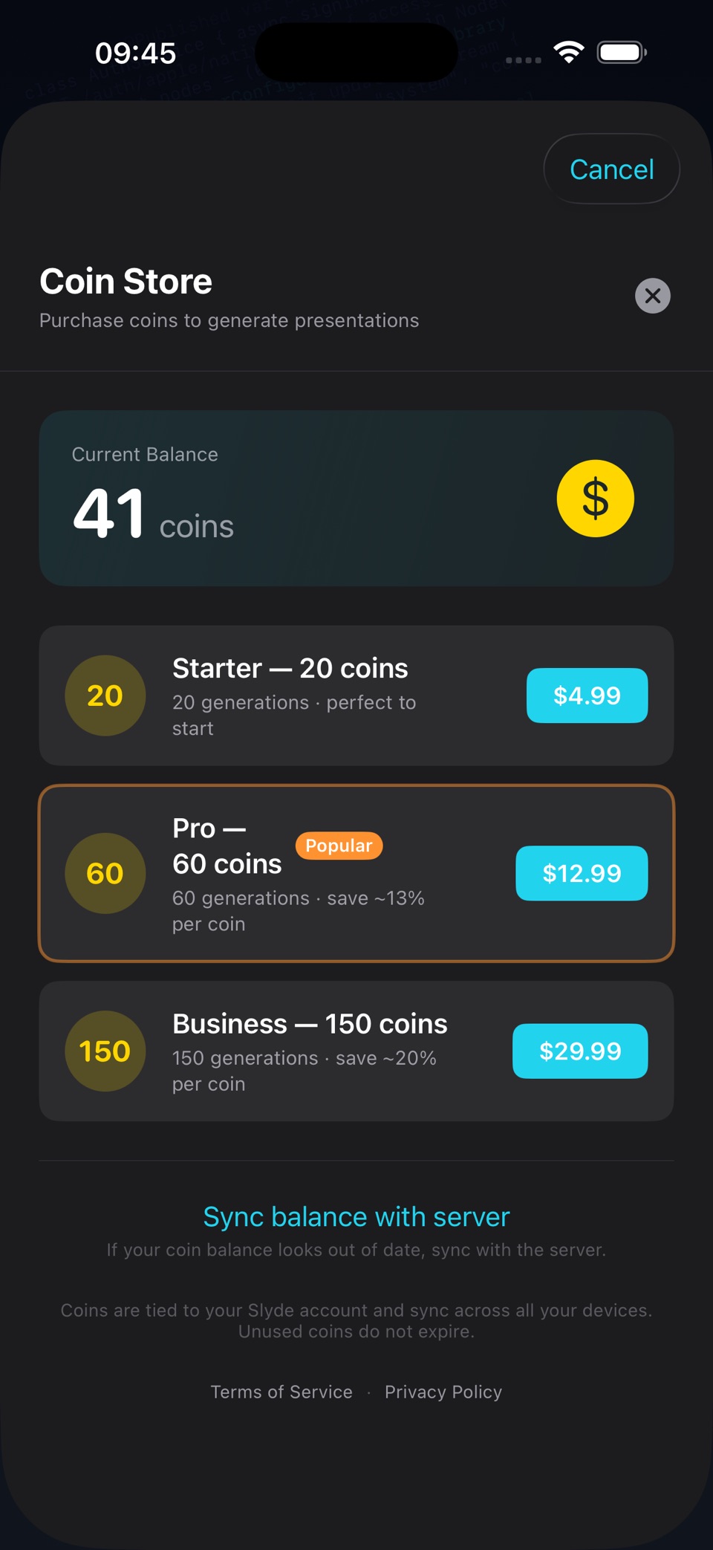Tap the status bar clock 09:45
This screenshot has width=713, height=1550.
(135, 53)
